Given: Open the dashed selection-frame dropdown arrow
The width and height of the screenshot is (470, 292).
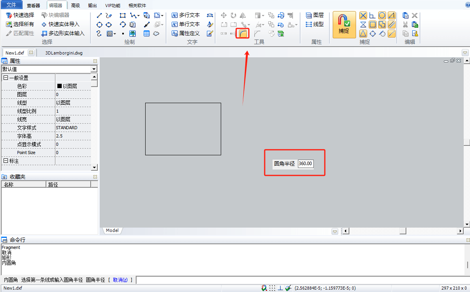Looking at the screenshot, I should point(162,15).
